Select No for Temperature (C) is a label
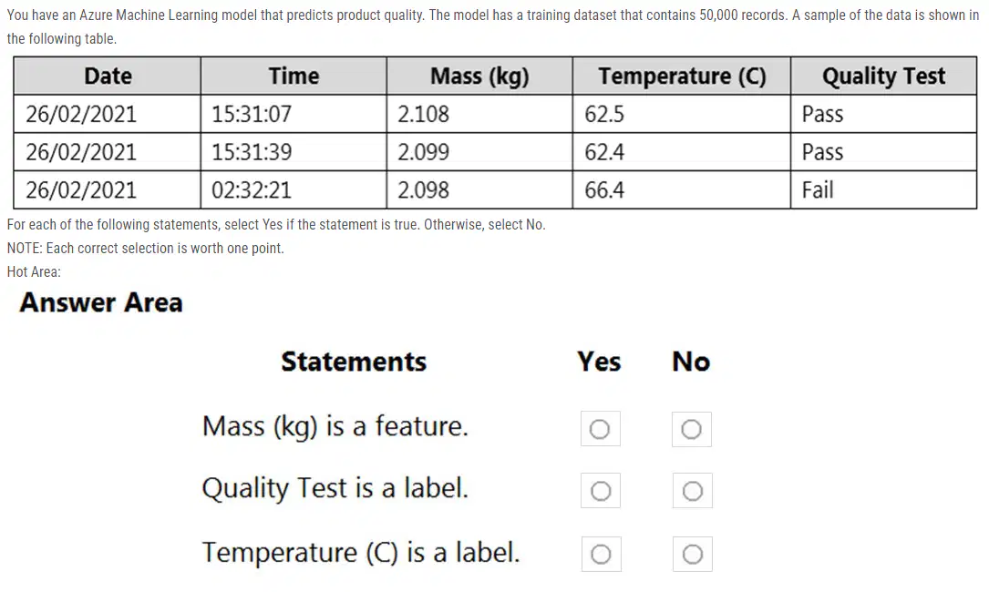This screenshot has width=989, height=592. coord(692,554)
